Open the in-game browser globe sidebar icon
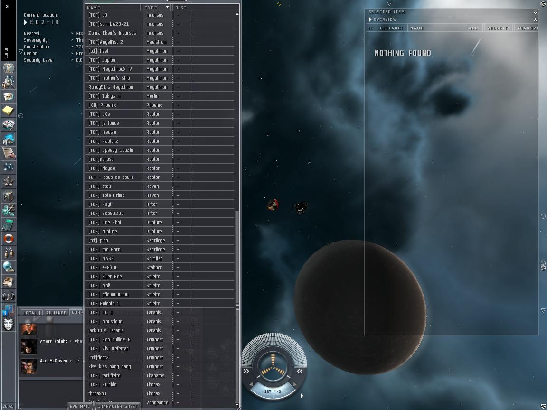This screenshot has width=547, height=410. [9, 267]
